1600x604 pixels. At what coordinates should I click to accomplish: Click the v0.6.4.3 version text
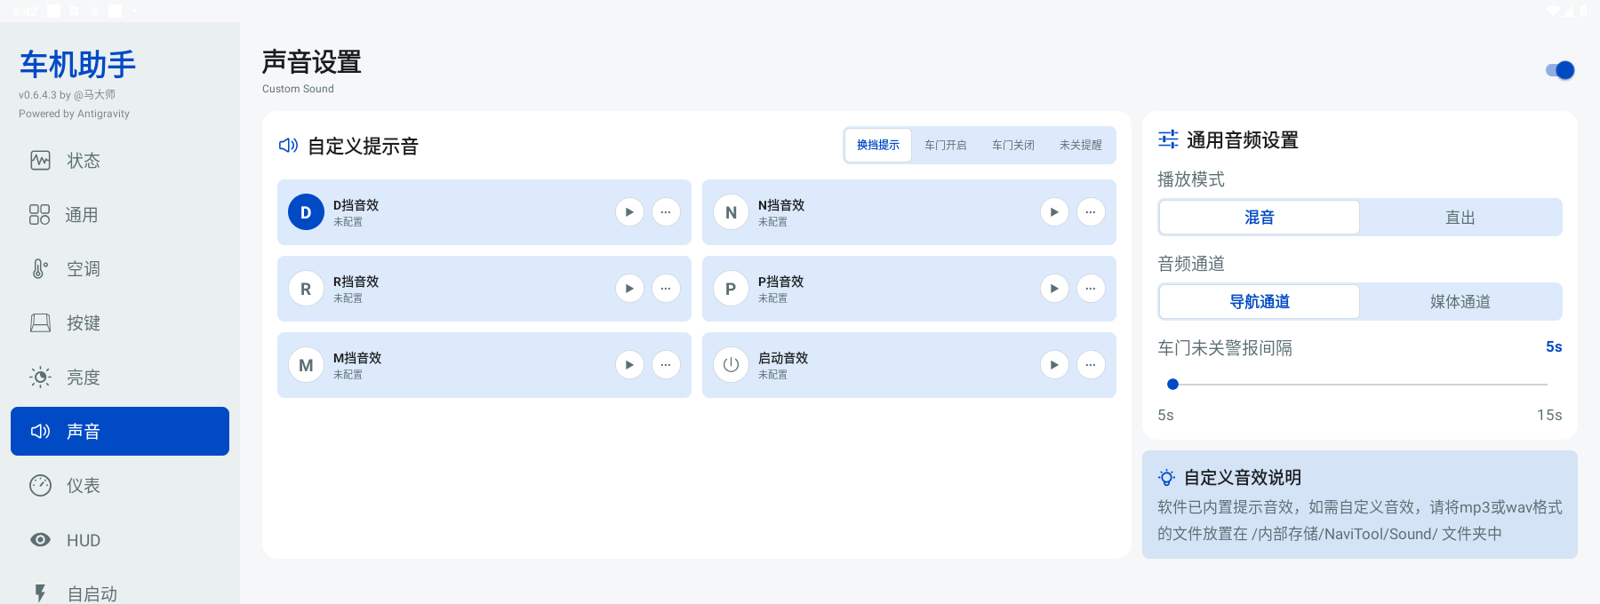click(x=67, y=95)
